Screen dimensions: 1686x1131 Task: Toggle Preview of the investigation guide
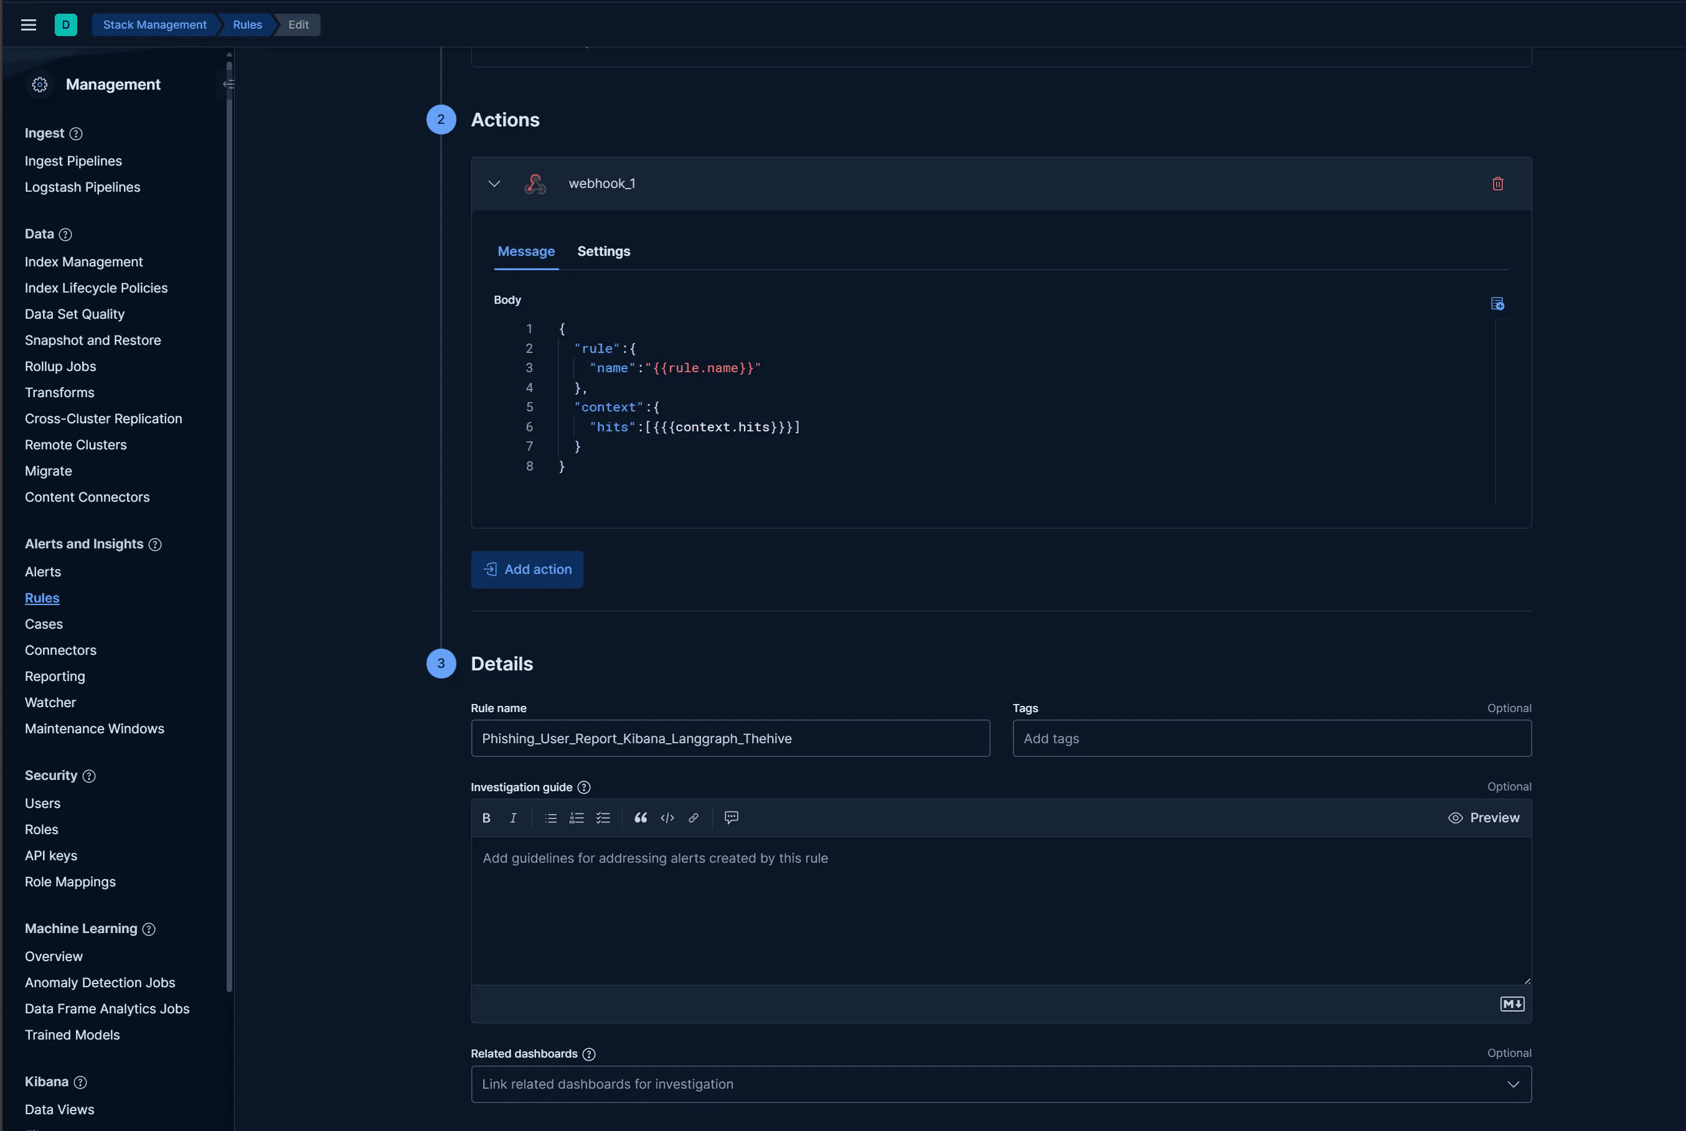coord(1483,818)
